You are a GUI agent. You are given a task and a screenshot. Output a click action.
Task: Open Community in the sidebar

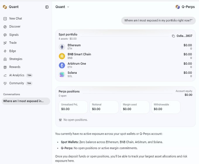click(x=16, y=83)
